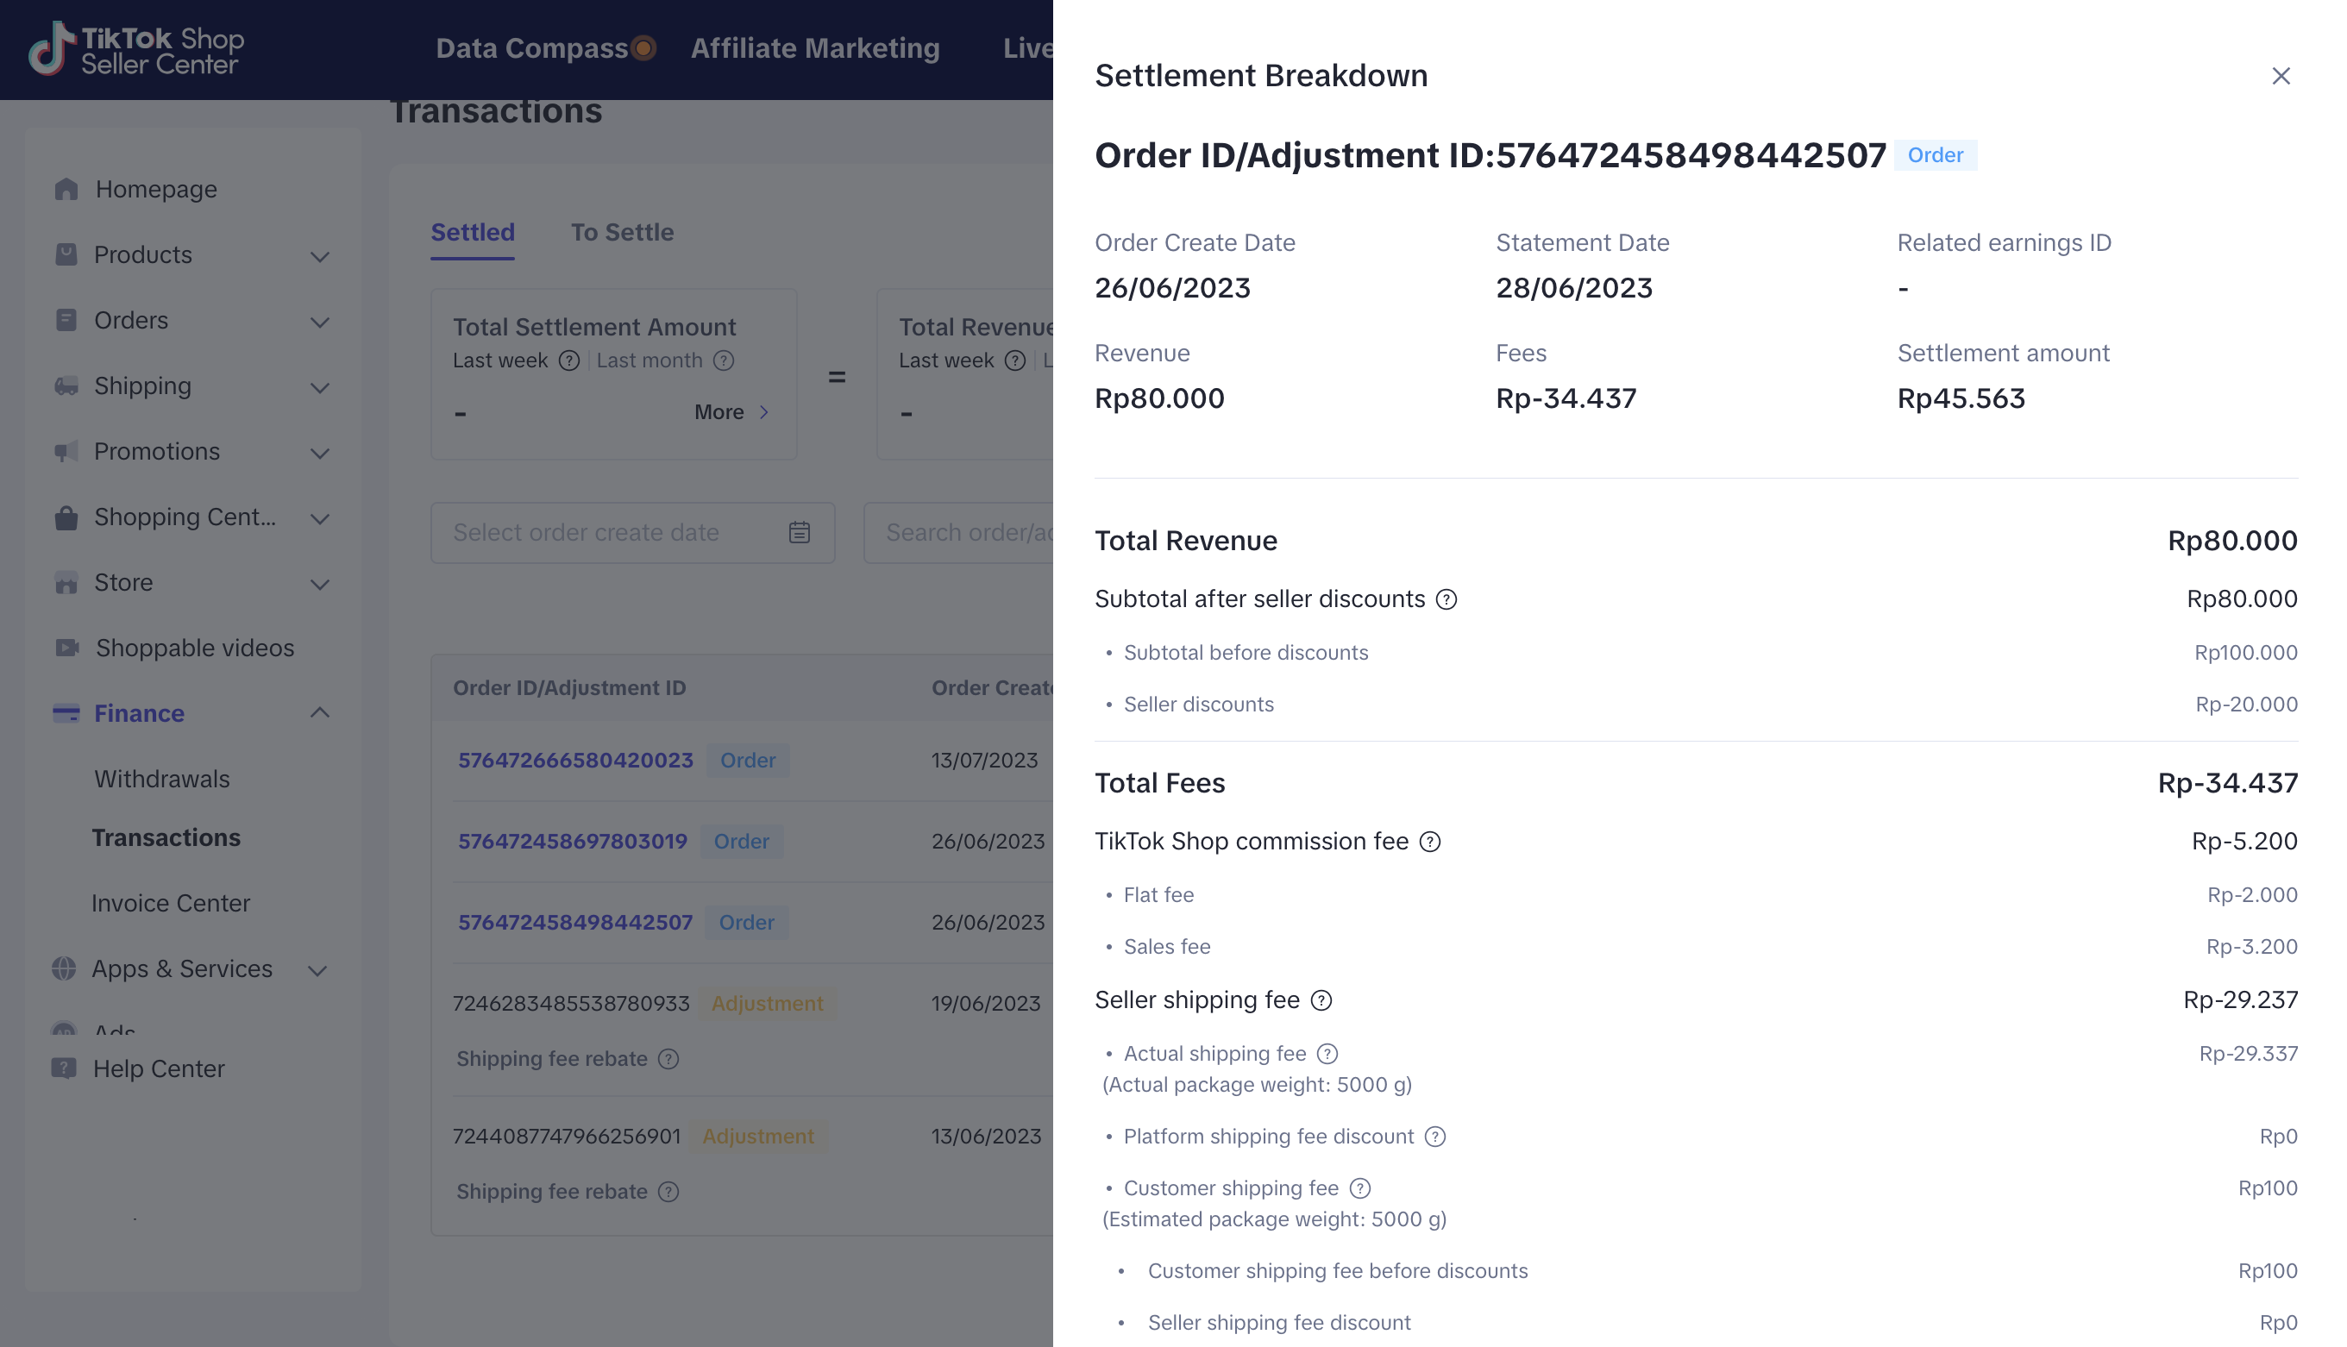
Task: Close the Settlement Breakdown panel
Action: pyautogui.click(x=2280, y=76)
